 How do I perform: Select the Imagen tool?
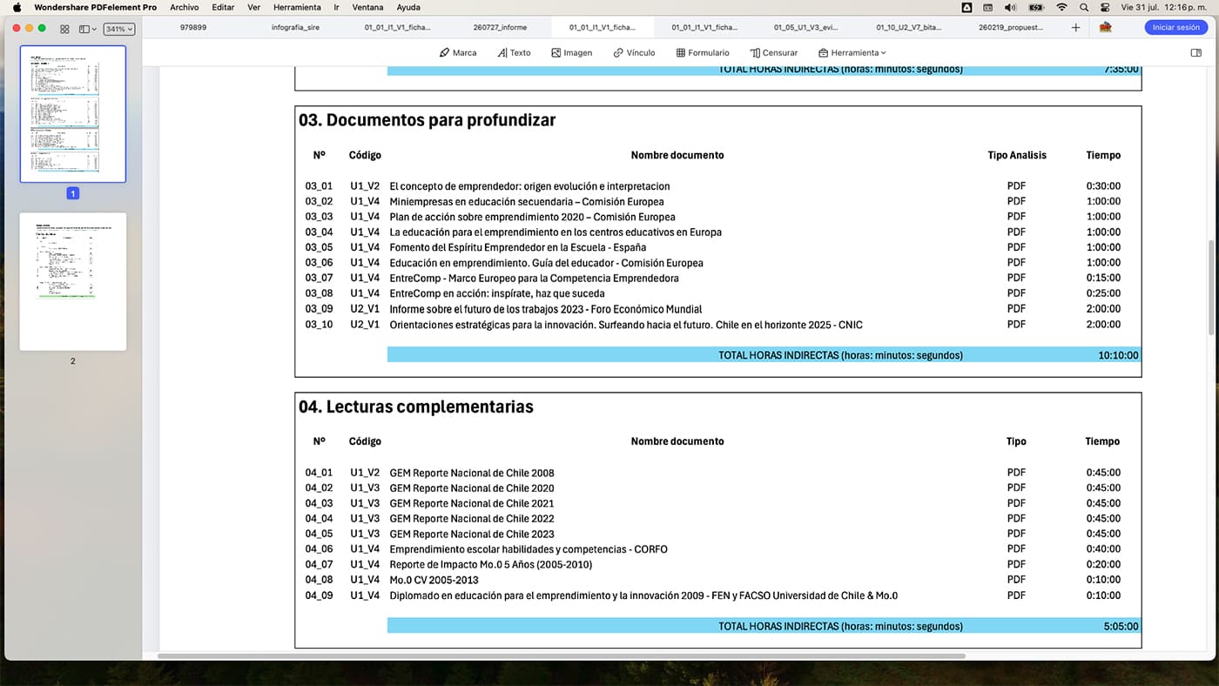point(571,53)
